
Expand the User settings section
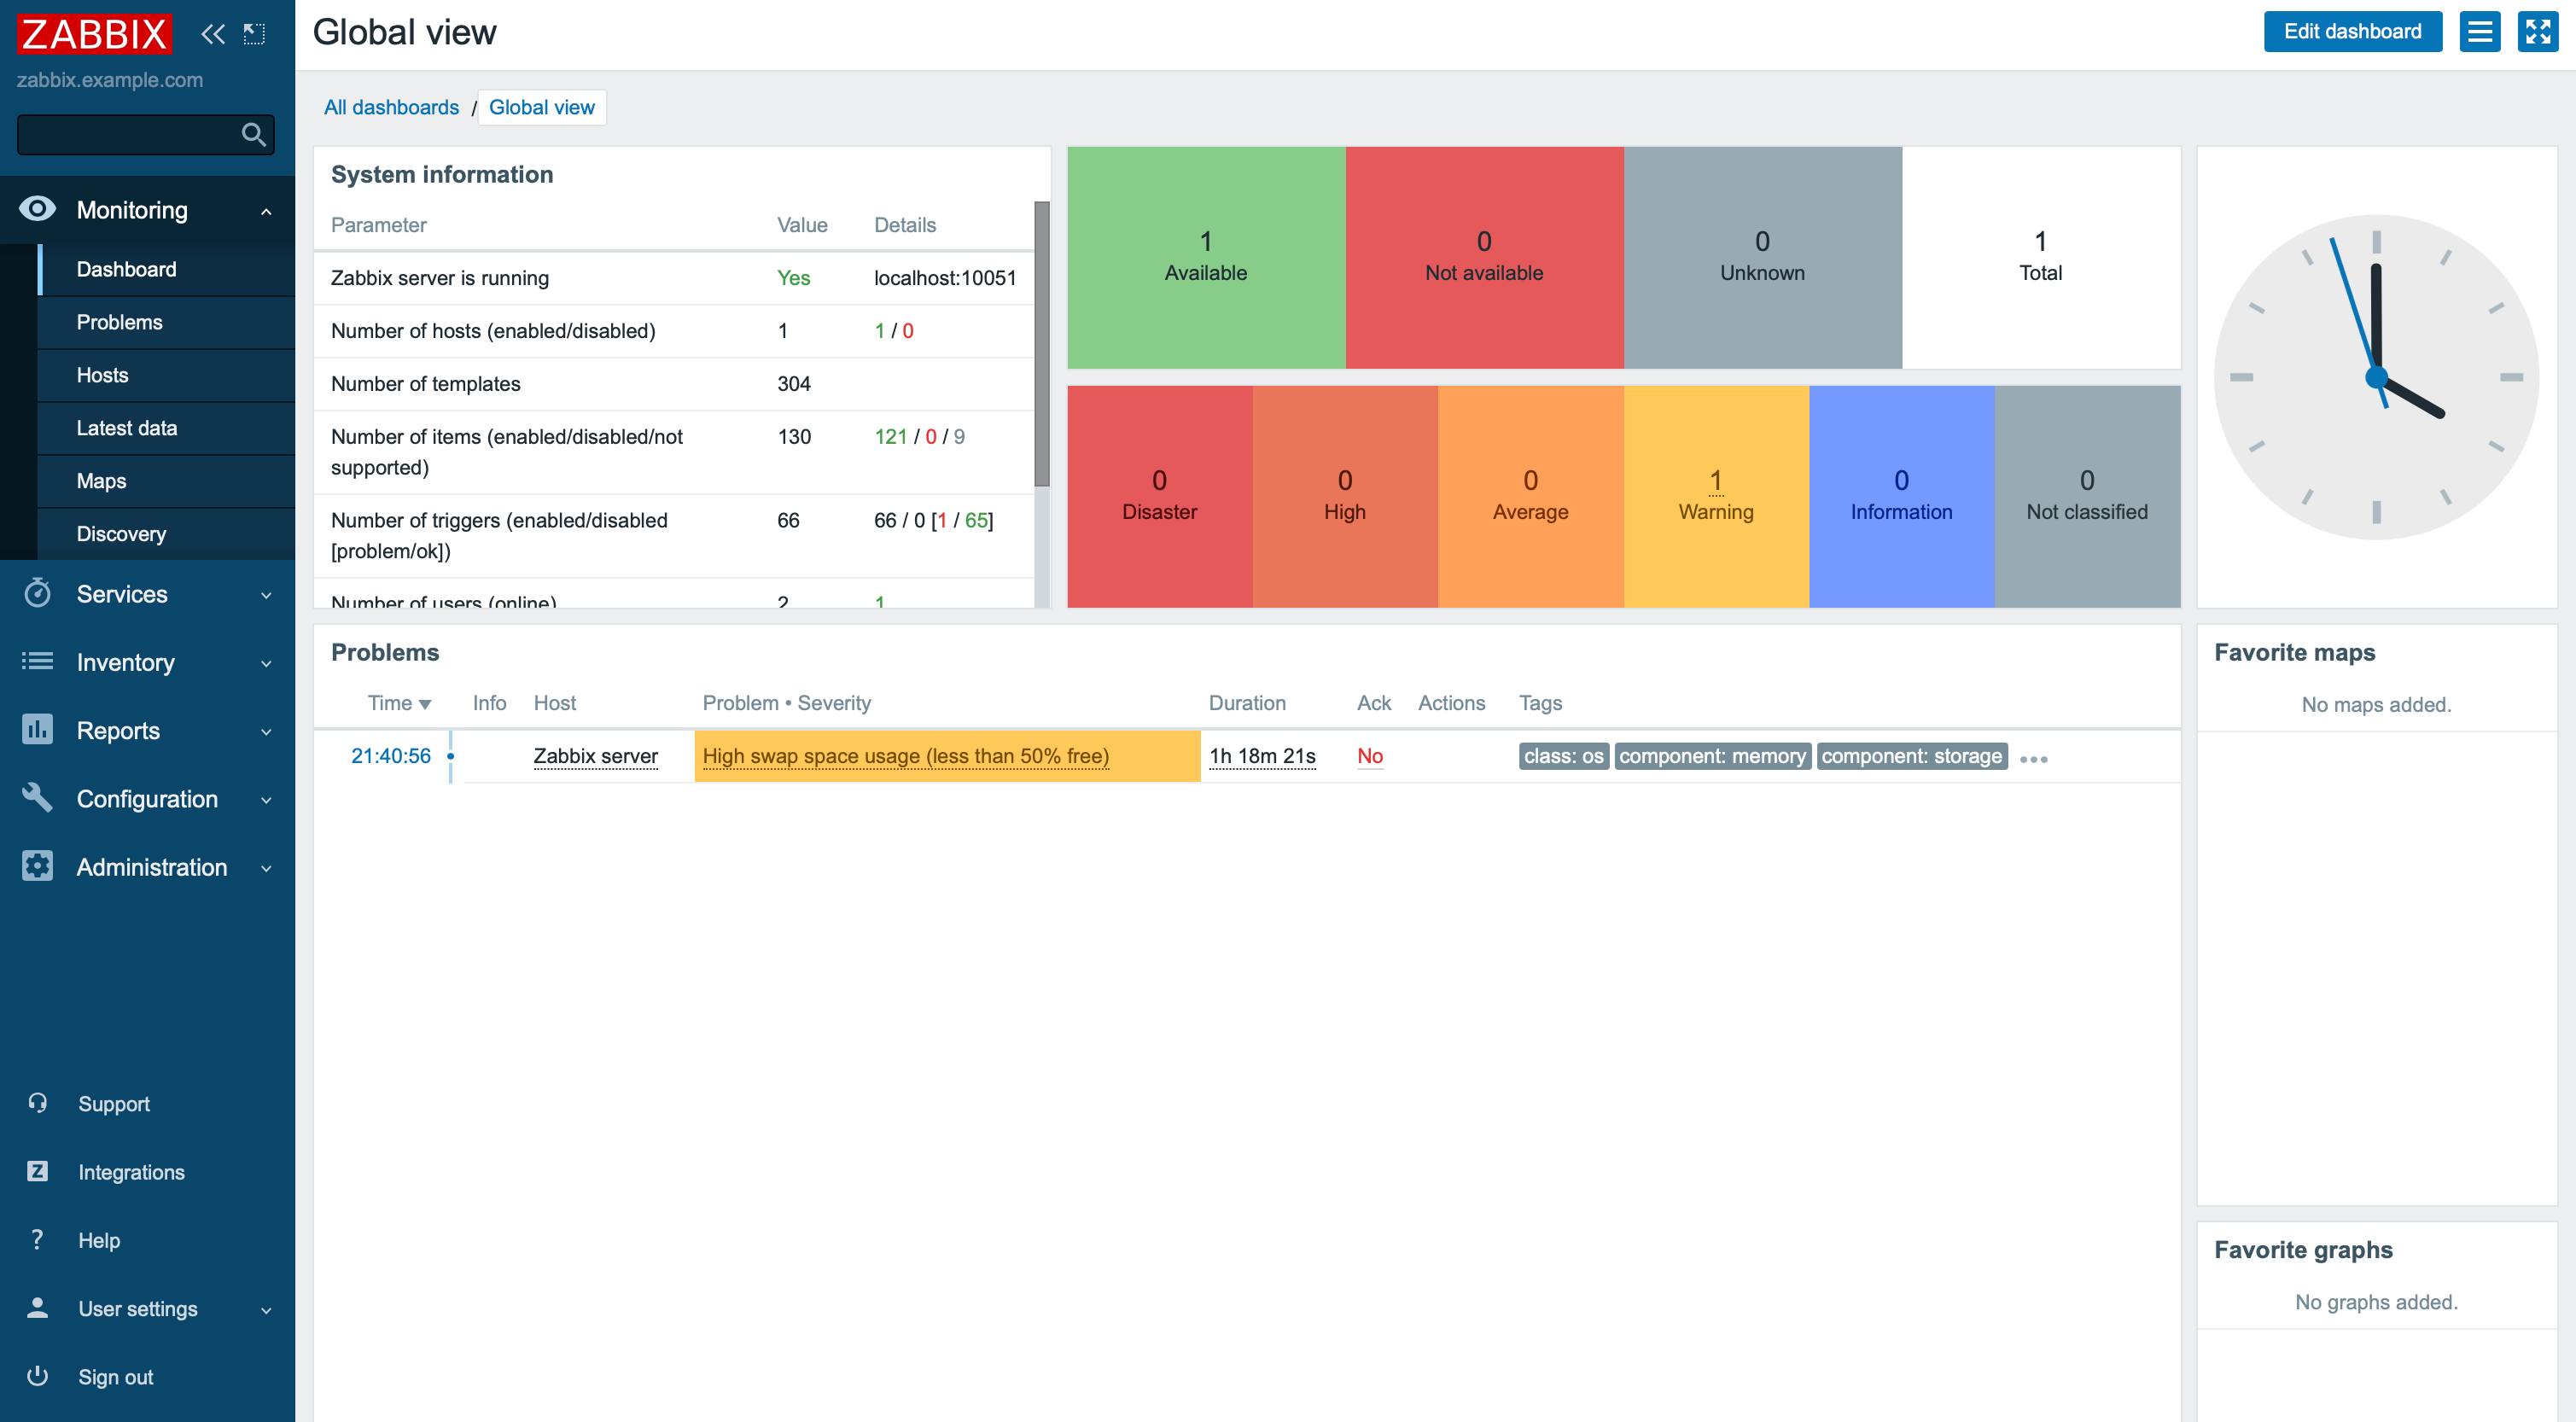pyautogui.click(x=265, y=1308)
